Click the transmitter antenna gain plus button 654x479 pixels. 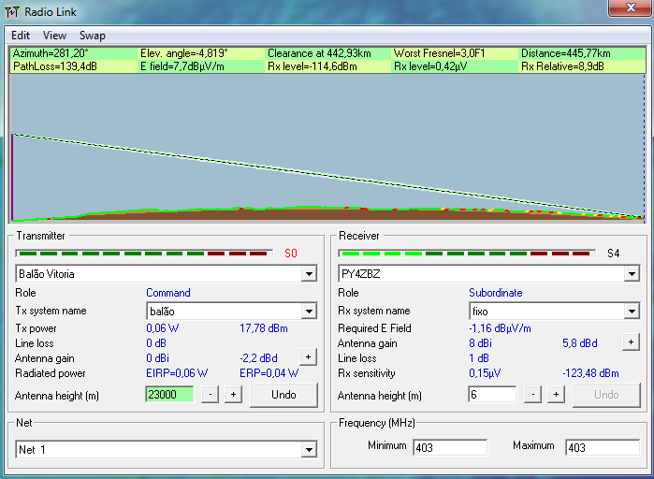[x=307, y=356]
